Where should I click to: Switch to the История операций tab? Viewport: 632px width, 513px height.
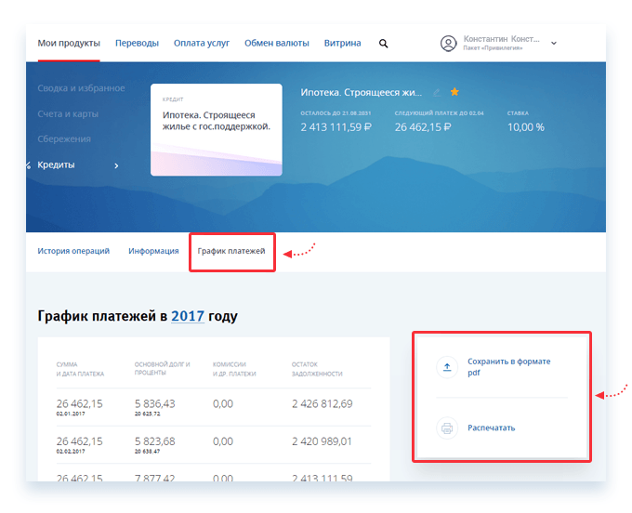coord(73,251)
